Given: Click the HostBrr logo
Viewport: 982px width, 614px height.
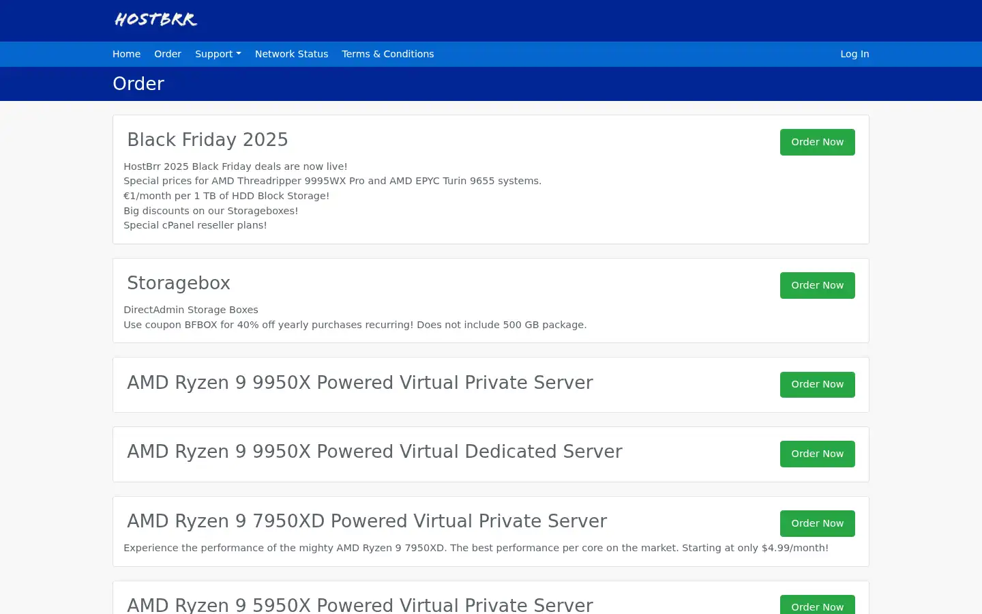Looking at the screenshot, I should tap(156, 20).
